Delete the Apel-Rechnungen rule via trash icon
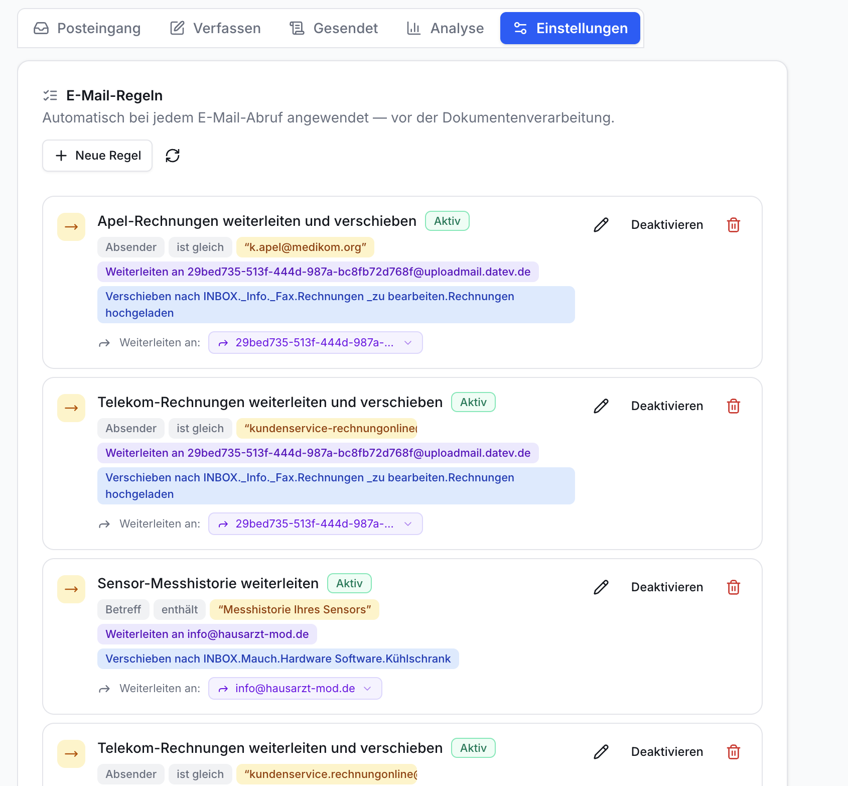Image resolution: width=848 pixels, height=786 pixels. [x=734, y=225]
